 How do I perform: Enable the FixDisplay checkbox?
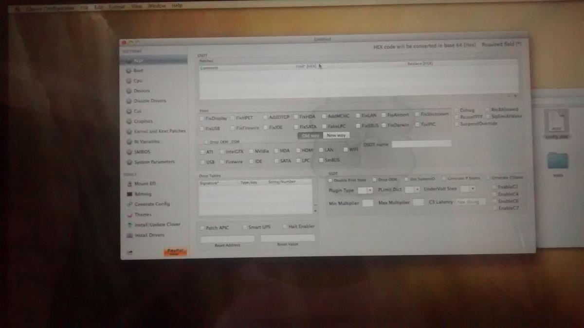(202, 118)
